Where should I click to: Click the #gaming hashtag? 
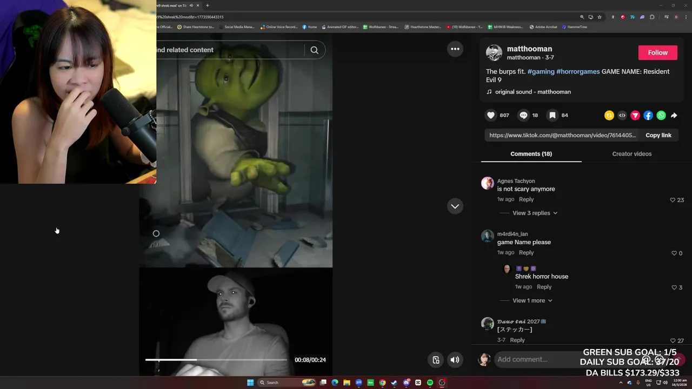[x=541, y=71]
